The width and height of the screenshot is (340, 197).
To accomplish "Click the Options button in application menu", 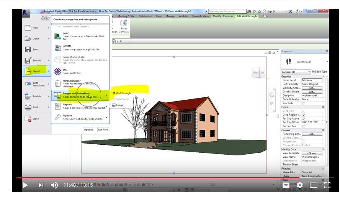I will [88, 129].
